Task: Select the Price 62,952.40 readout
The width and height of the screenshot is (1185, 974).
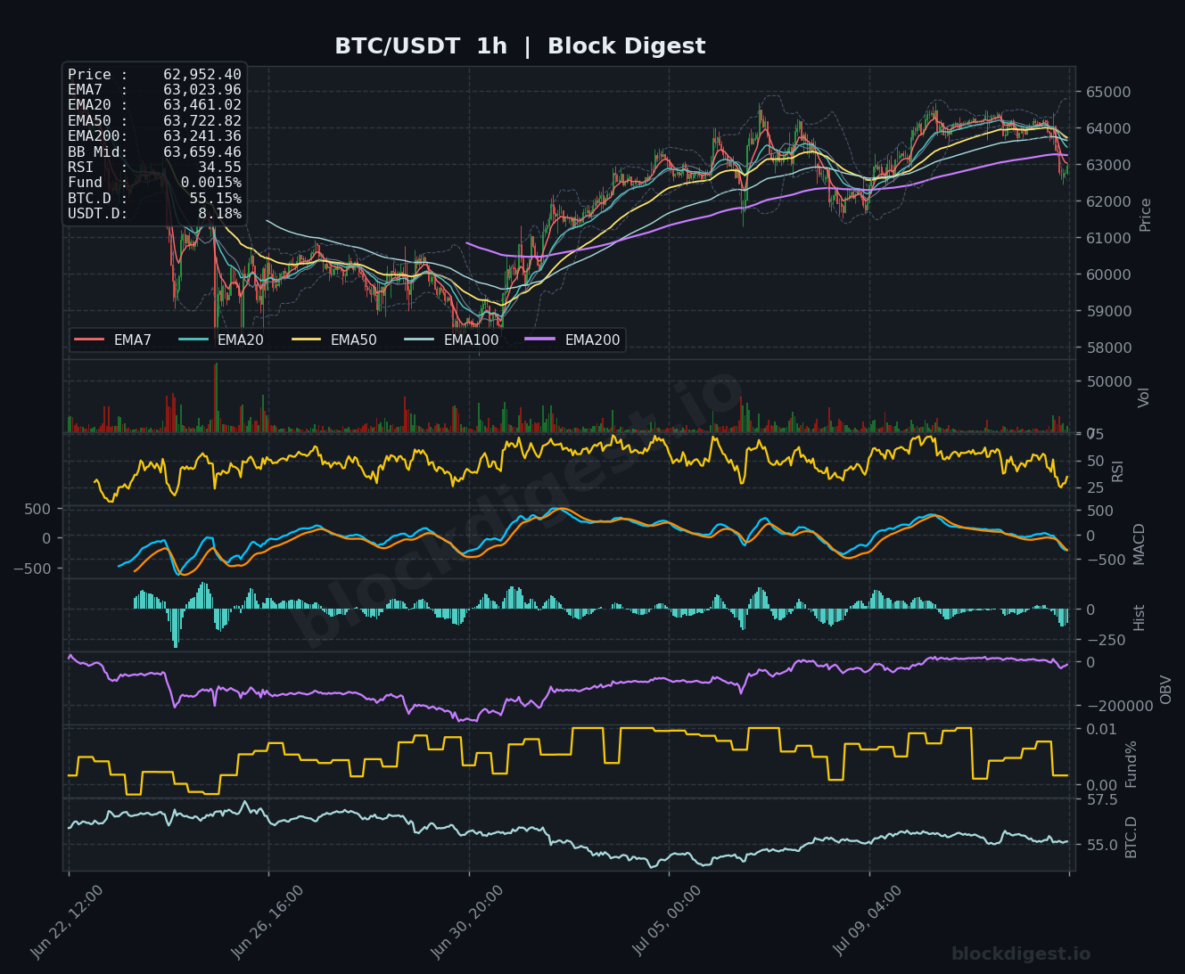Action: click(154, 75)
